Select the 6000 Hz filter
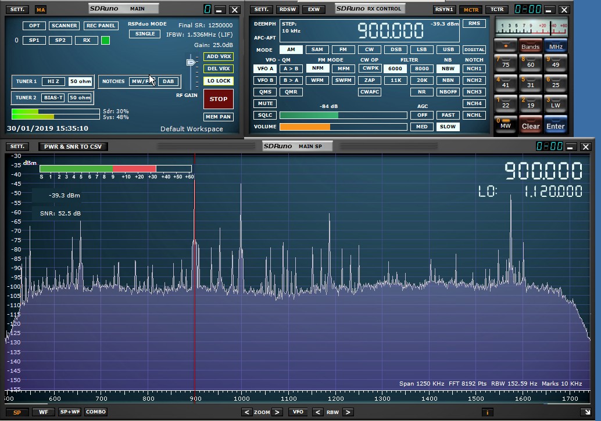 point(395,69)
